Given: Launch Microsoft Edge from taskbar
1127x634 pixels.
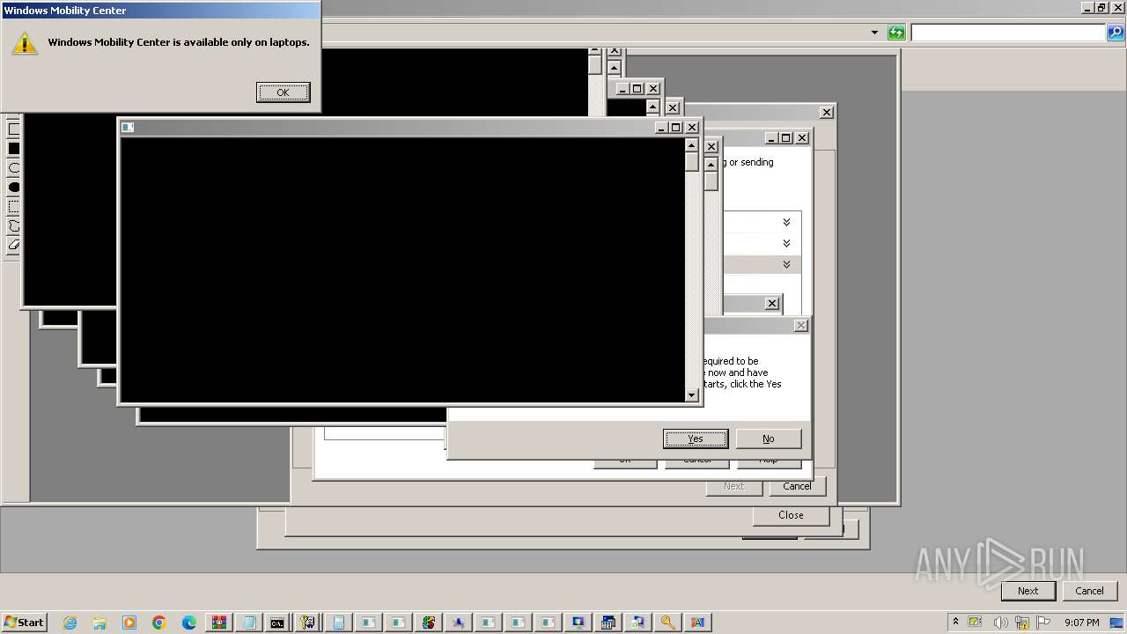Looking at the screenshot, I should (189, 623).
